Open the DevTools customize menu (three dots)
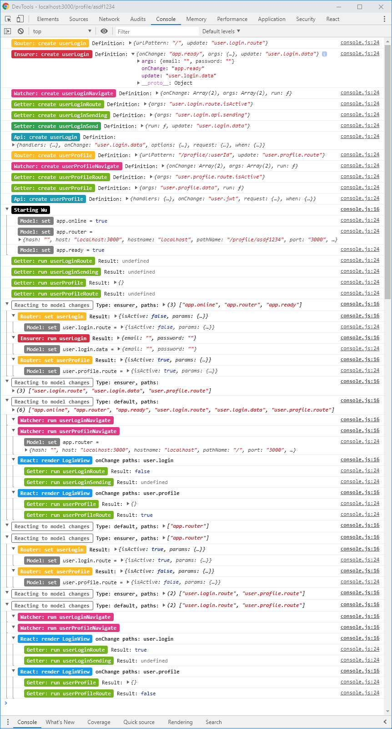The width and height of the screenshot is (392, 729). (384, 19)
